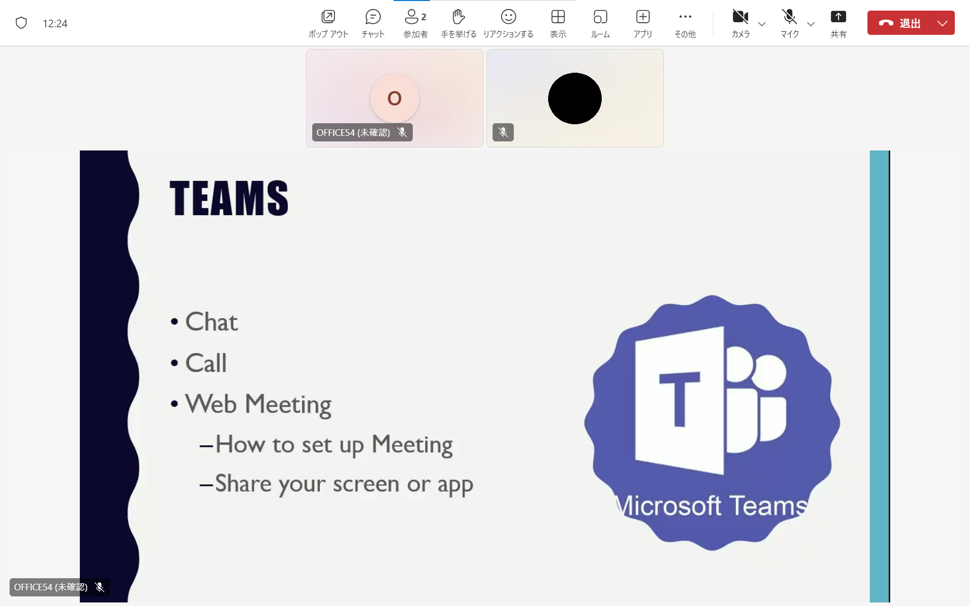Open more options (その他) menu
The image size is (970, 606).
(685, 23)
